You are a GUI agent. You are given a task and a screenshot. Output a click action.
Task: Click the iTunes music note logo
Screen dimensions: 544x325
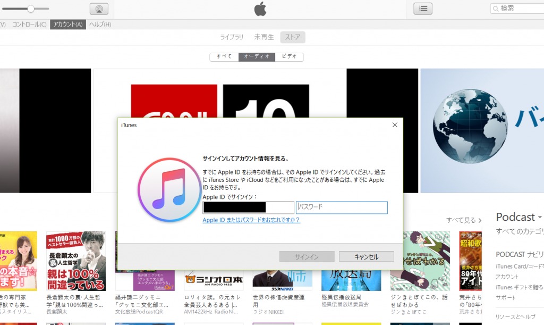(169, 190)
